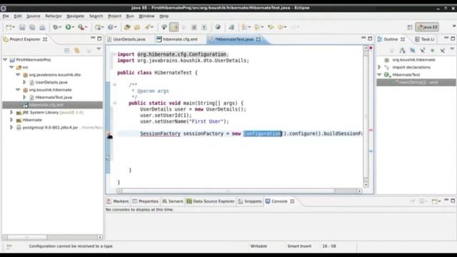Expand the Hibernate library node

tap(11, 120)
